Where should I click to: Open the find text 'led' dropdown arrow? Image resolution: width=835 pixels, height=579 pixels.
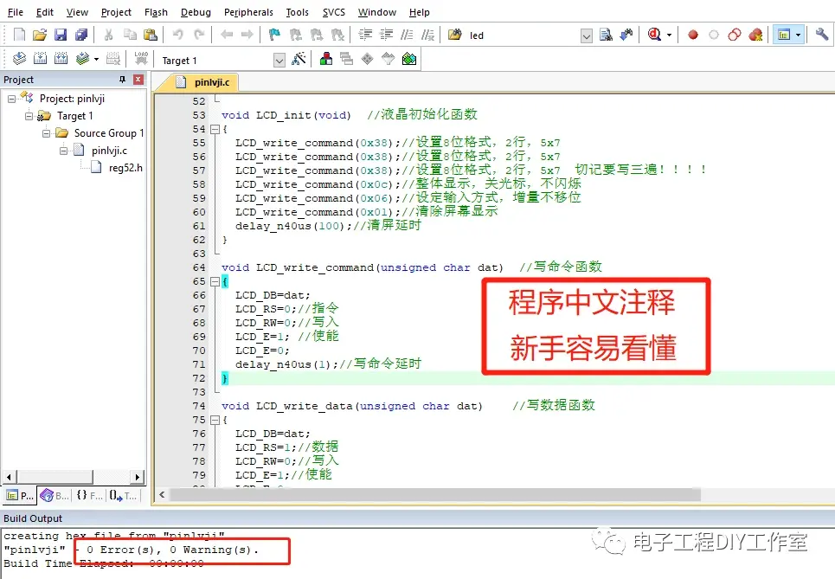587,36
